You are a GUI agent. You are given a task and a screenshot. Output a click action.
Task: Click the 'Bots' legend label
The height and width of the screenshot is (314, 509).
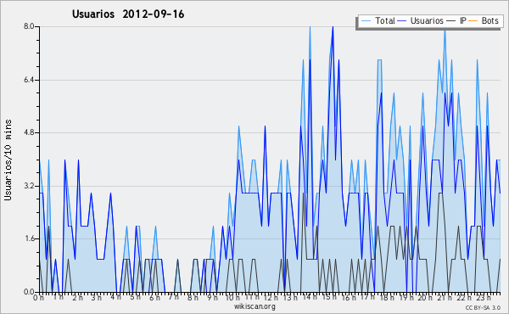(489, 20)
